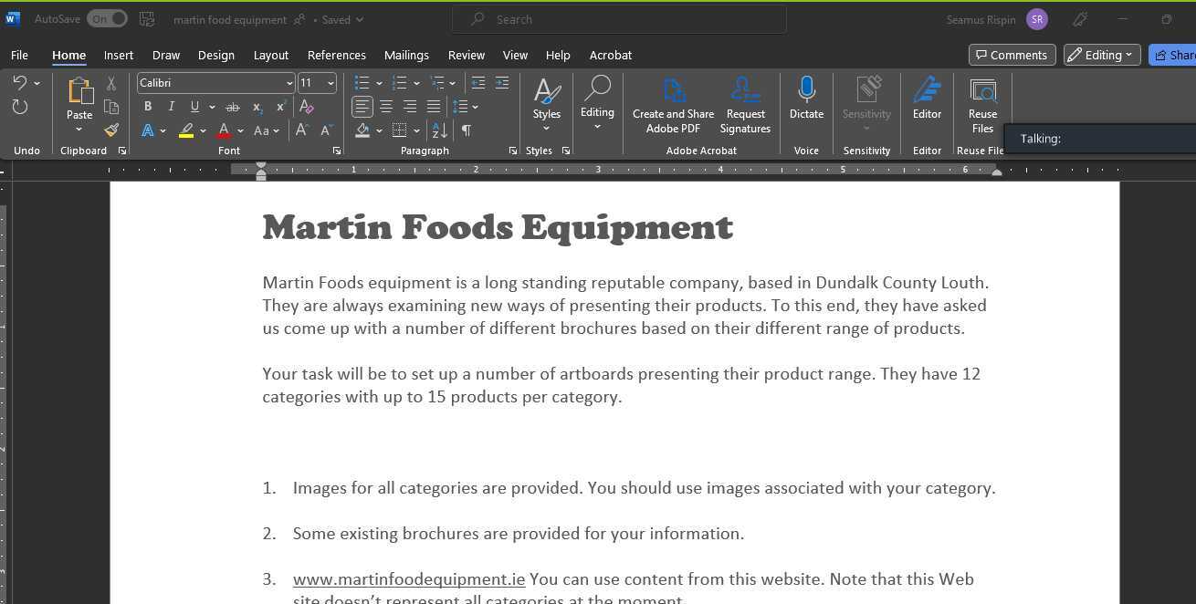Click Request Signatures icon

pyautogui.click(x=745, y=105)
